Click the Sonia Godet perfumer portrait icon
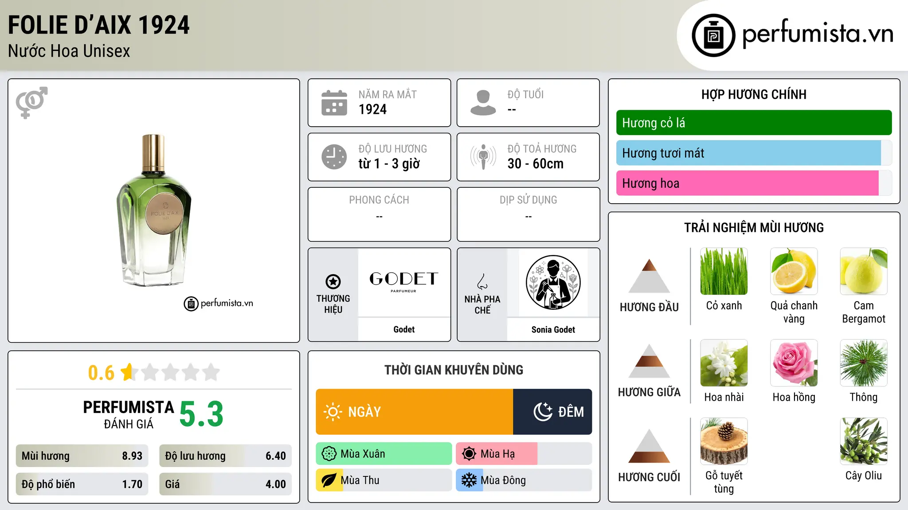 553,282
